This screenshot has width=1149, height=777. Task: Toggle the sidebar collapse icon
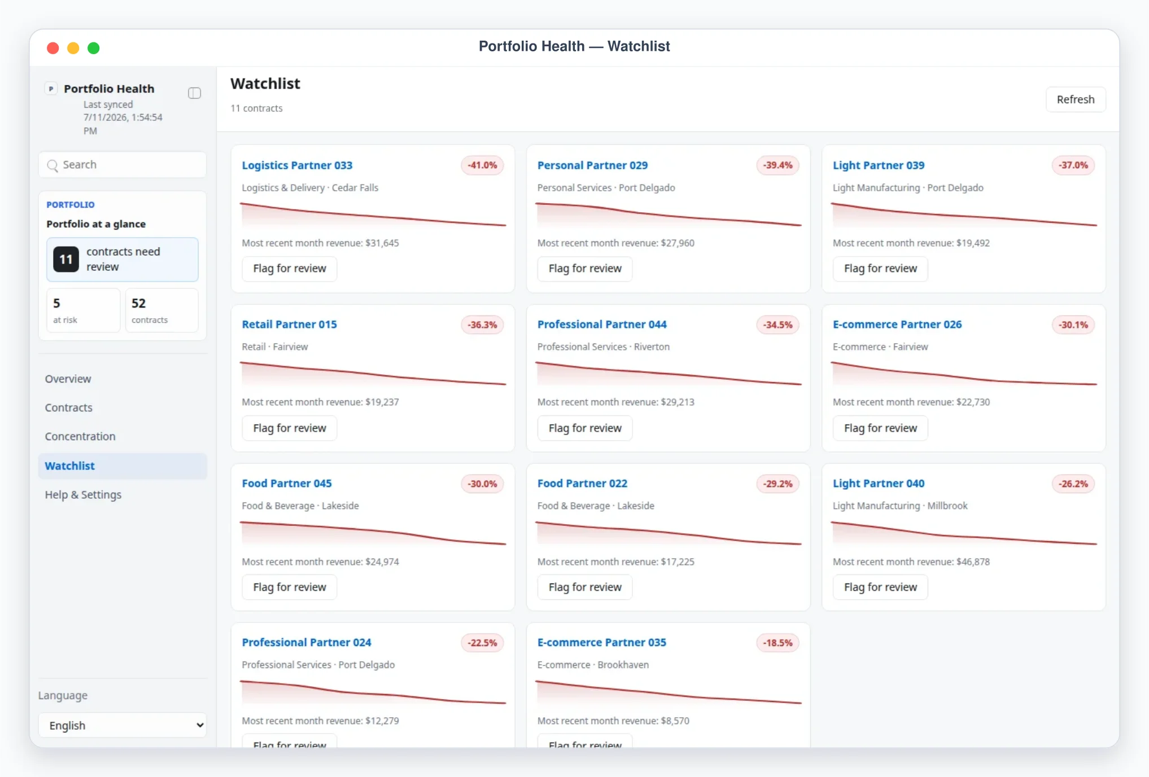pyautogui.click(x=194, y=93)
